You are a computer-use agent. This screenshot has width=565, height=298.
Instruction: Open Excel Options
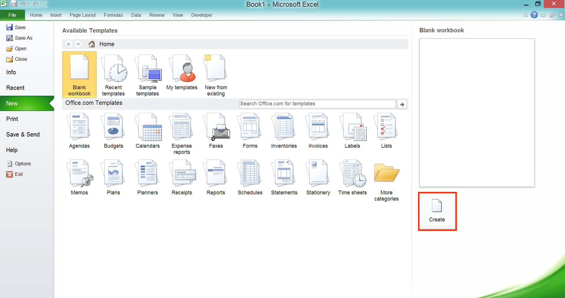(23, 164)
